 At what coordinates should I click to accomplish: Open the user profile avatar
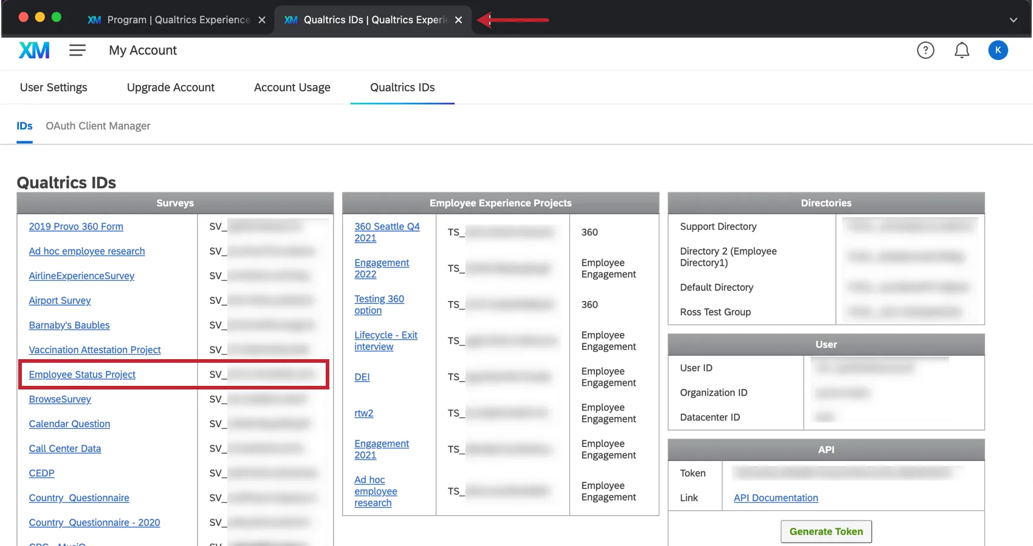[x=998, y=50]
